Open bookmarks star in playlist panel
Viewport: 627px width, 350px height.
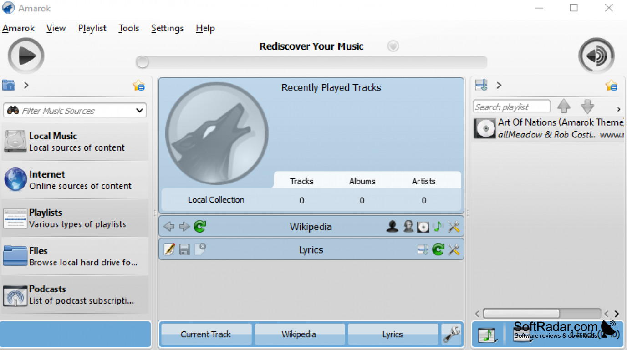point(611,85)
